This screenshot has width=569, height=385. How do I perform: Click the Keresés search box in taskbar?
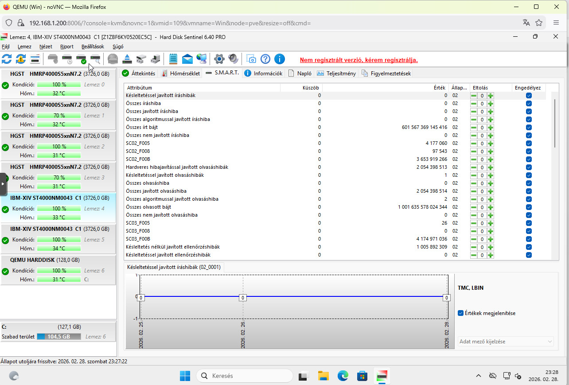[x=245, y=376]
